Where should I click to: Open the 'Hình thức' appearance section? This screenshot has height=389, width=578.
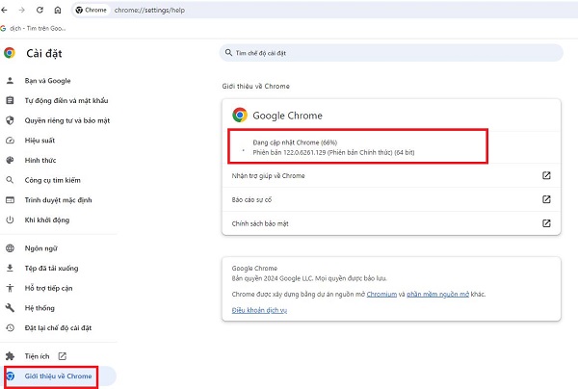[40, 160]
